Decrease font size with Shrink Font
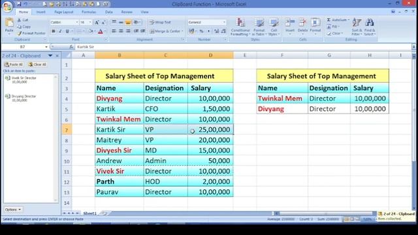The width and height of the screenshot is (418, 235). (x=104, y=22)
